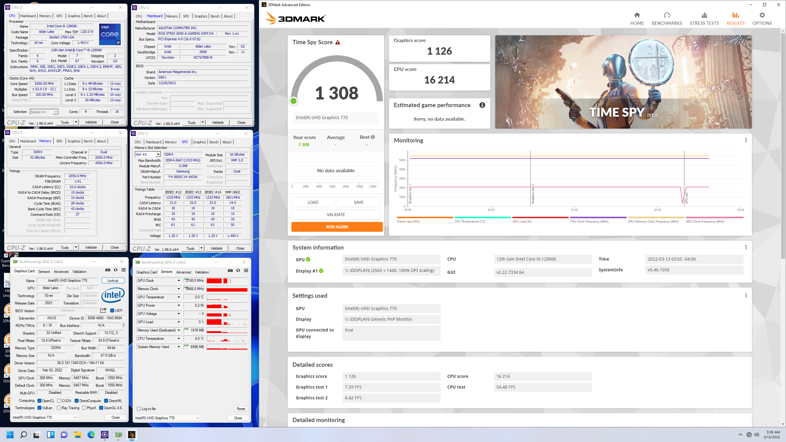
Task: Click Bus Interface question mark in GPU-Z
Action: click(123, 325)
